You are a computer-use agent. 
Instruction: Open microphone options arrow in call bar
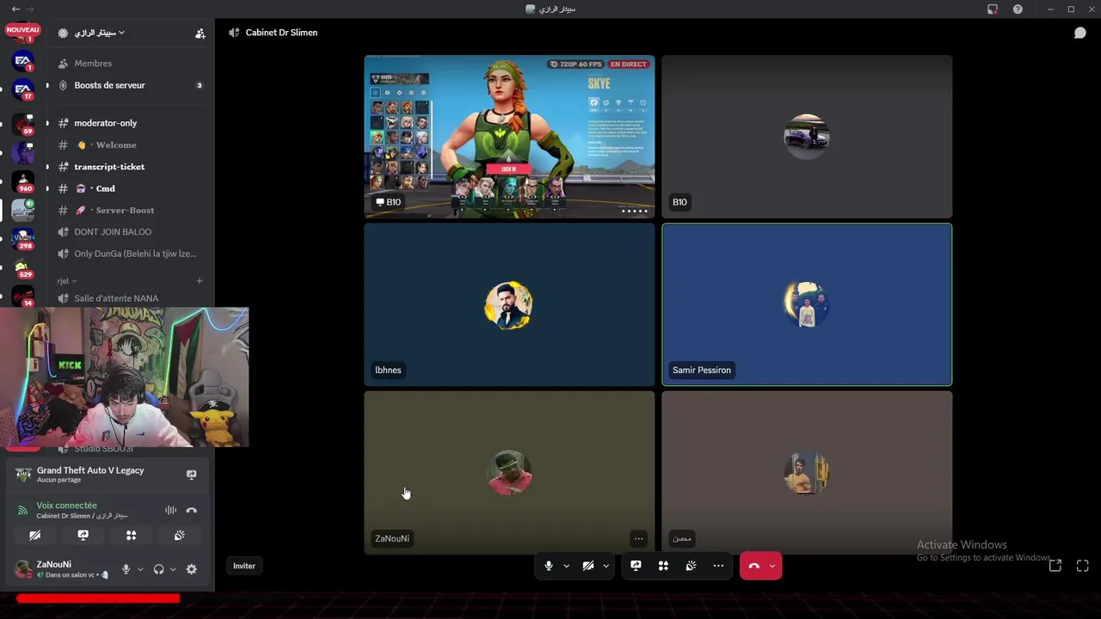click(x=566, y=566)
